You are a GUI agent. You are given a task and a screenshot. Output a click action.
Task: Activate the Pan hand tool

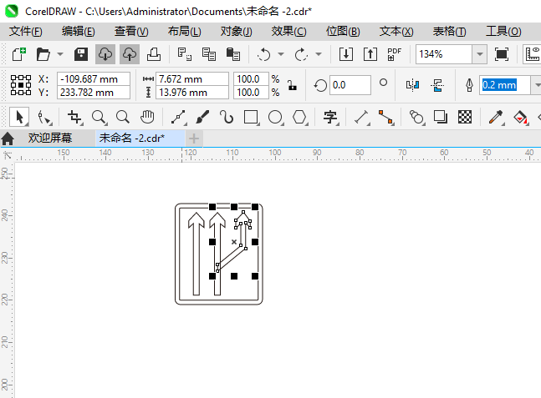pos(147,117)
